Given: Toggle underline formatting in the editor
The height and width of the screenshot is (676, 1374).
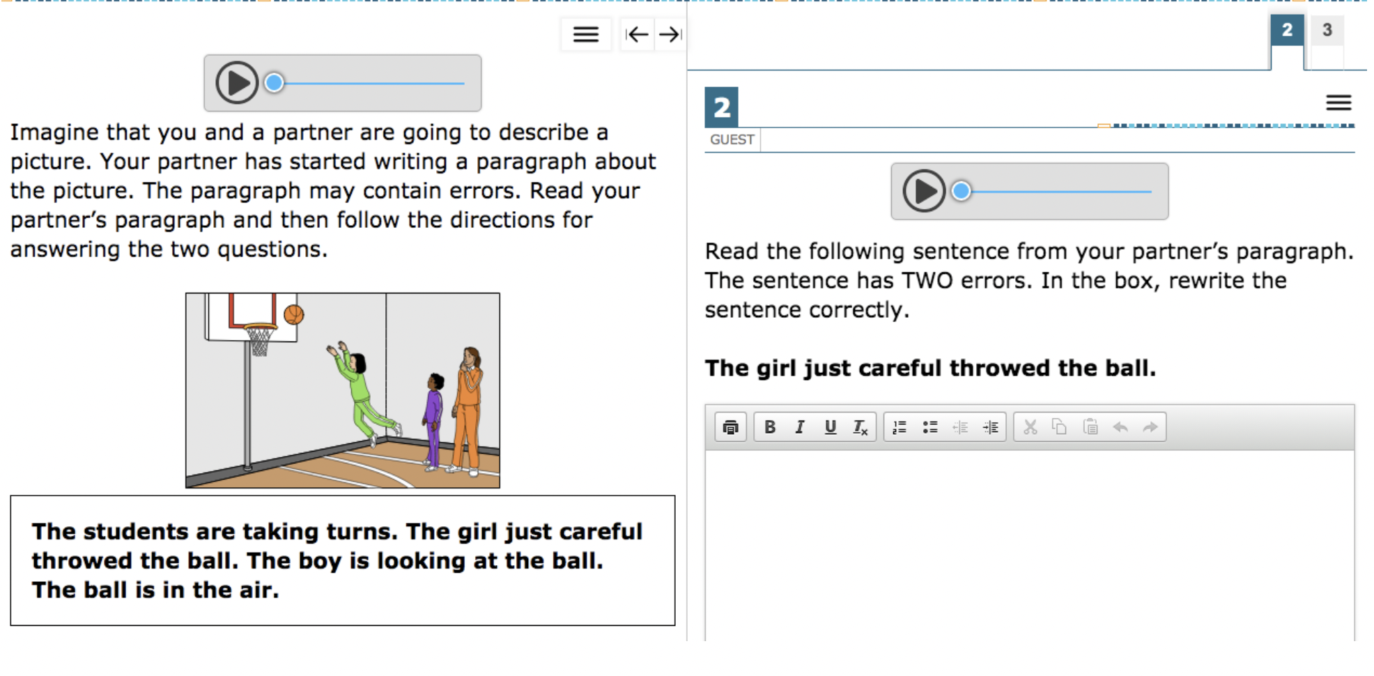Looking at the screenshot, I should pos(830,427).
